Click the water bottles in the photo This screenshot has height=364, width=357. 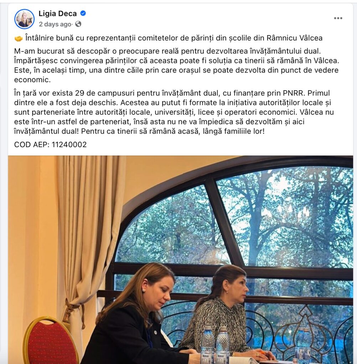click(215, 345)
